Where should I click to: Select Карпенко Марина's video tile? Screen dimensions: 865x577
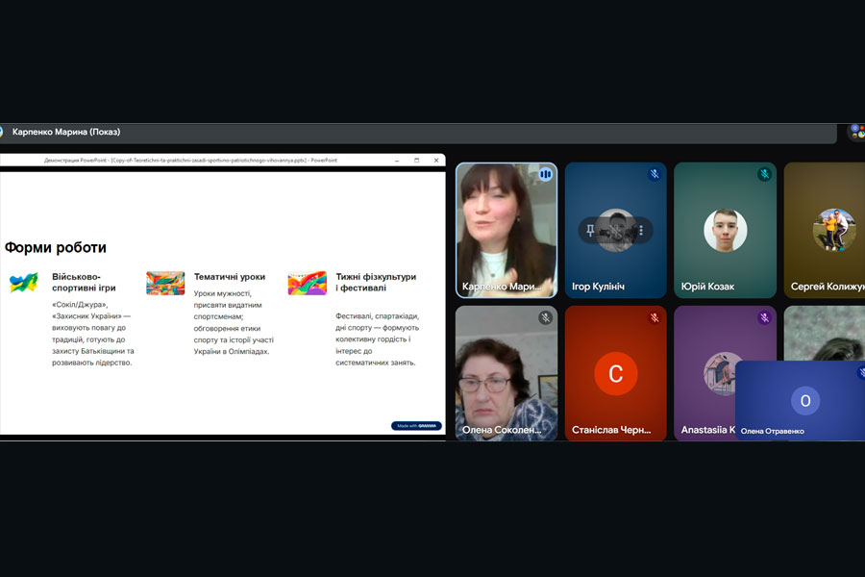pos(507,230)
